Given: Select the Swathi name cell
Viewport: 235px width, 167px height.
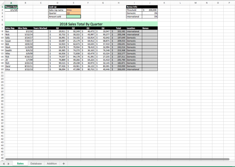Looking at the screenshot, I should click(x=11, y=50).
